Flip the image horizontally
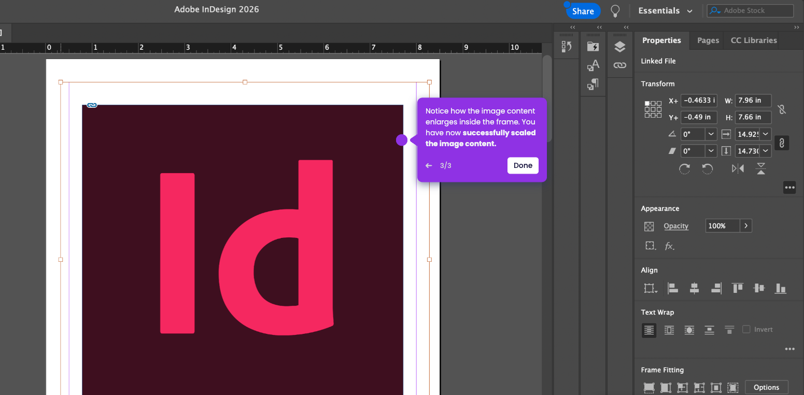The width and height of the screenshot is (804, 395). (x=738, y=168)
